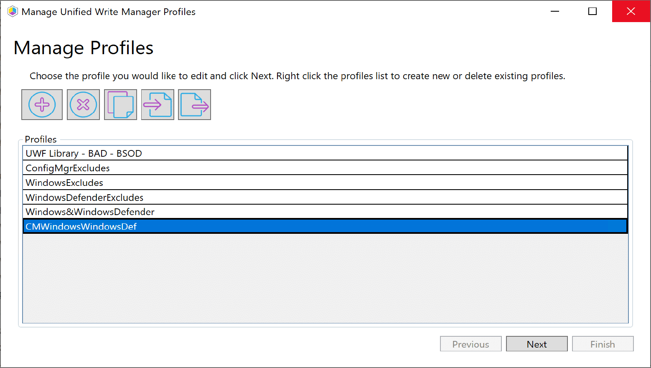Export a profile using the outward-arrow document icon

194,104
